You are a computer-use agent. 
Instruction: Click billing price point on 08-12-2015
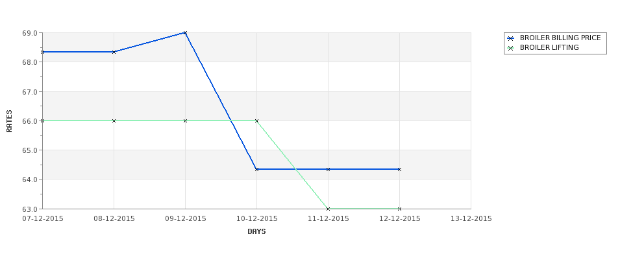point(114,52)
